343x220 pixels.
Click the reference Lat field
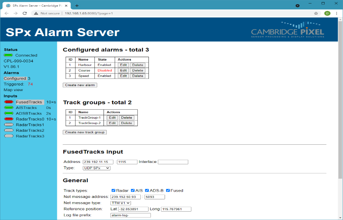pyautogui.click(x=133, y=209)
